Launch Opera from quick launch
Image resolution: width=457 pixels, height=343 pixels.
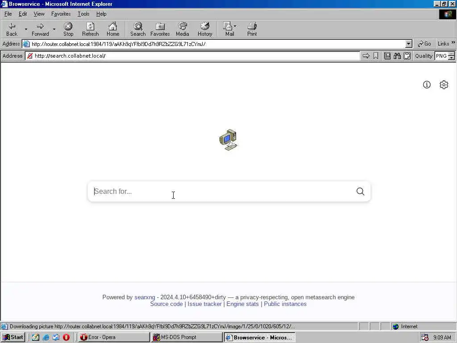tap(66, 338)
